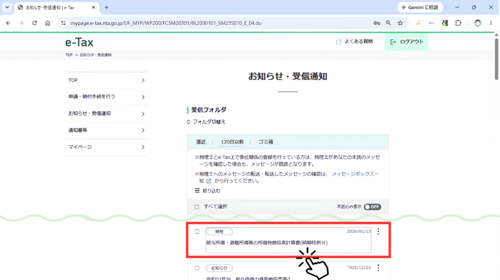This screenshot has height=280, width=500.
Task: Switch to 120日以前 tab
Action: (x=232, y=142)
